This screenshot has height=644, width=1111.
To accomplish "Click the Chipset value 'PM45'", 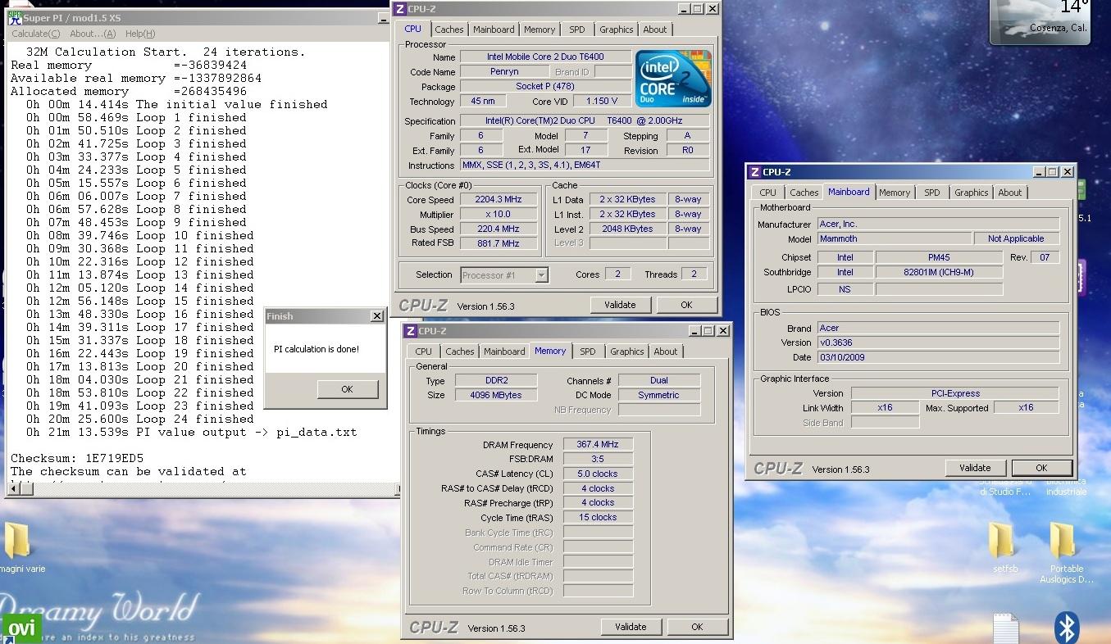I will (939, 258).
